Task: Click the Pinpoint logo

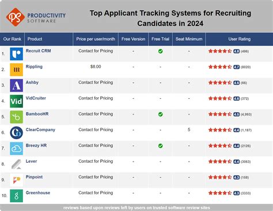Action: pyautogui.click(x=17, y=180)
